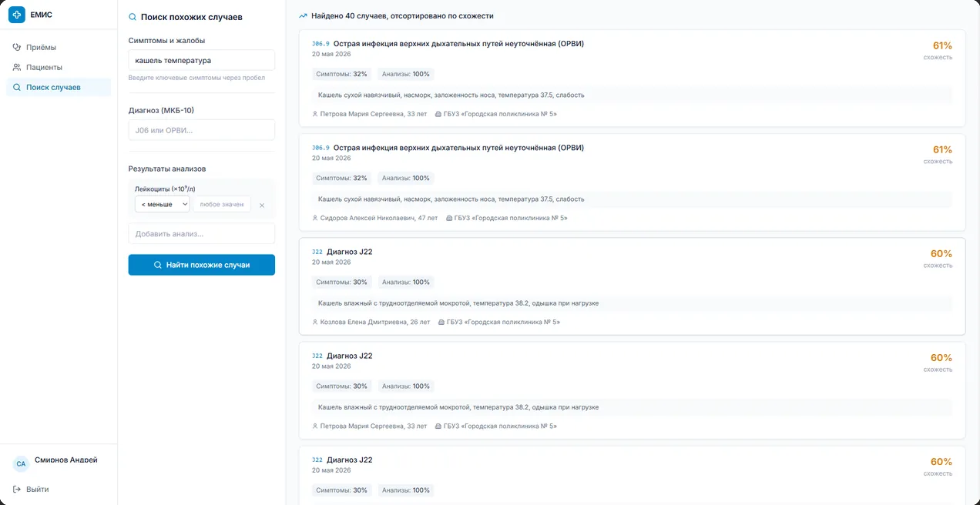Image resolution: width=980 pixels, height=505 pixels.
Task: Focus the Добавить анализ field
Action: pos(201,233)
